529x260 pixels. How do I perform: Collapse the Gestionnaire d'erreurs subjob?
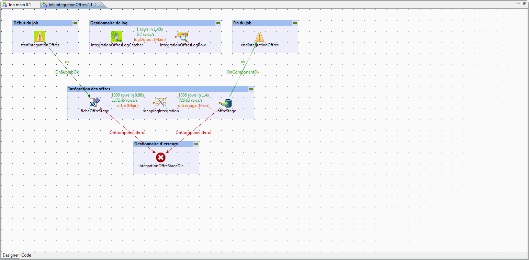click(196, 144)
